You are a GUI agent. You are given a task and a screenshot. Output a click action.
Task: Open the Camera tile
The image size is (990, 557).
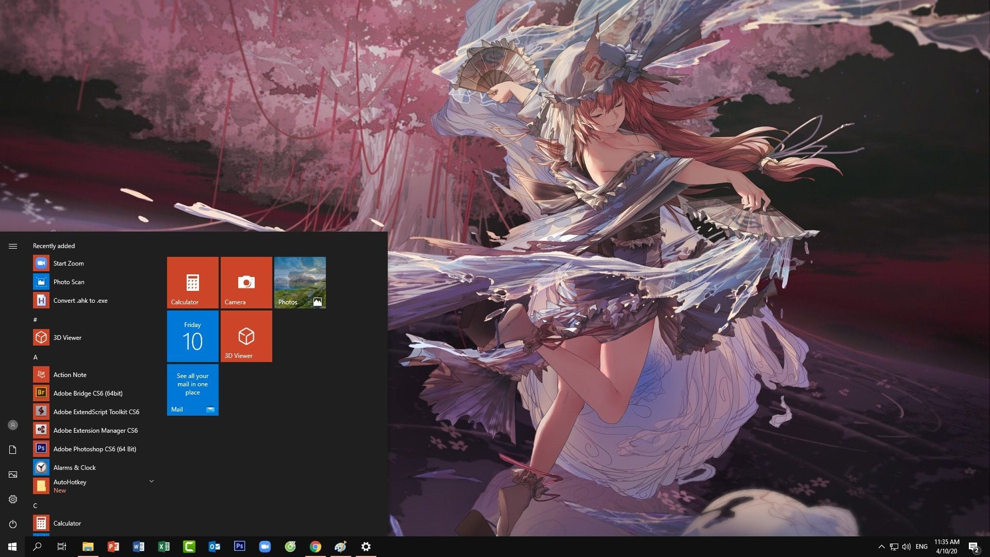pos(246,282)
